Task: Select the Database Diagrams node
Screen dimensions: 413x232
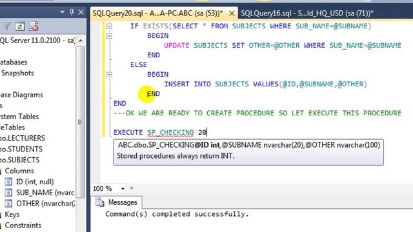Action: pos(21,95)
